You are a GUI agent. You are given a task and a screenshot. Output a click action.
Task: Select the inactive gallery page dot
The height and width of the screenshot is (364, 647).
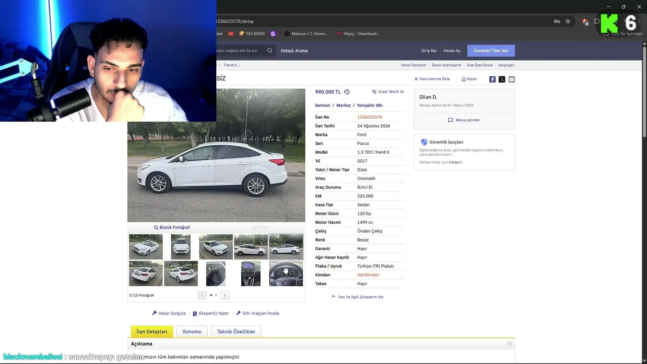pos(216,295)
